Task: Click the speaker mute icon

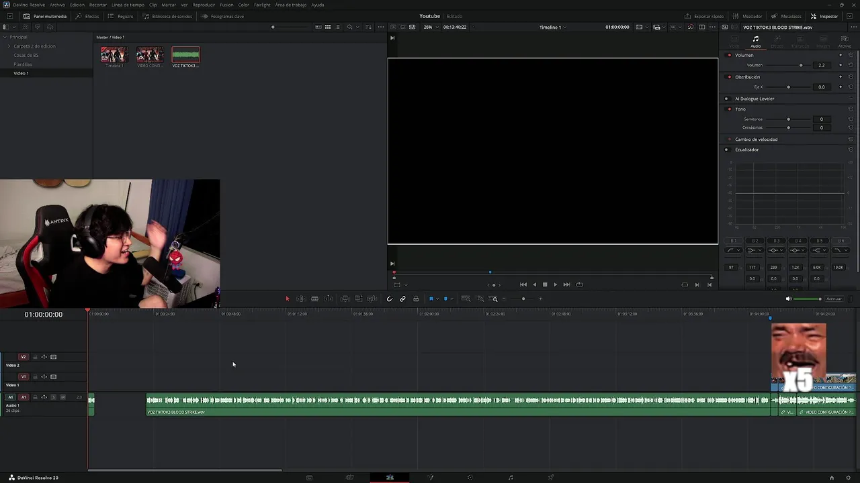Action: 789,299
